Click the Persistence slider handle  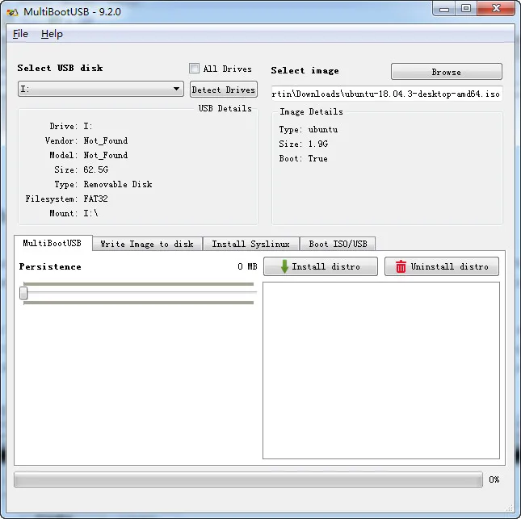[23, 293]
